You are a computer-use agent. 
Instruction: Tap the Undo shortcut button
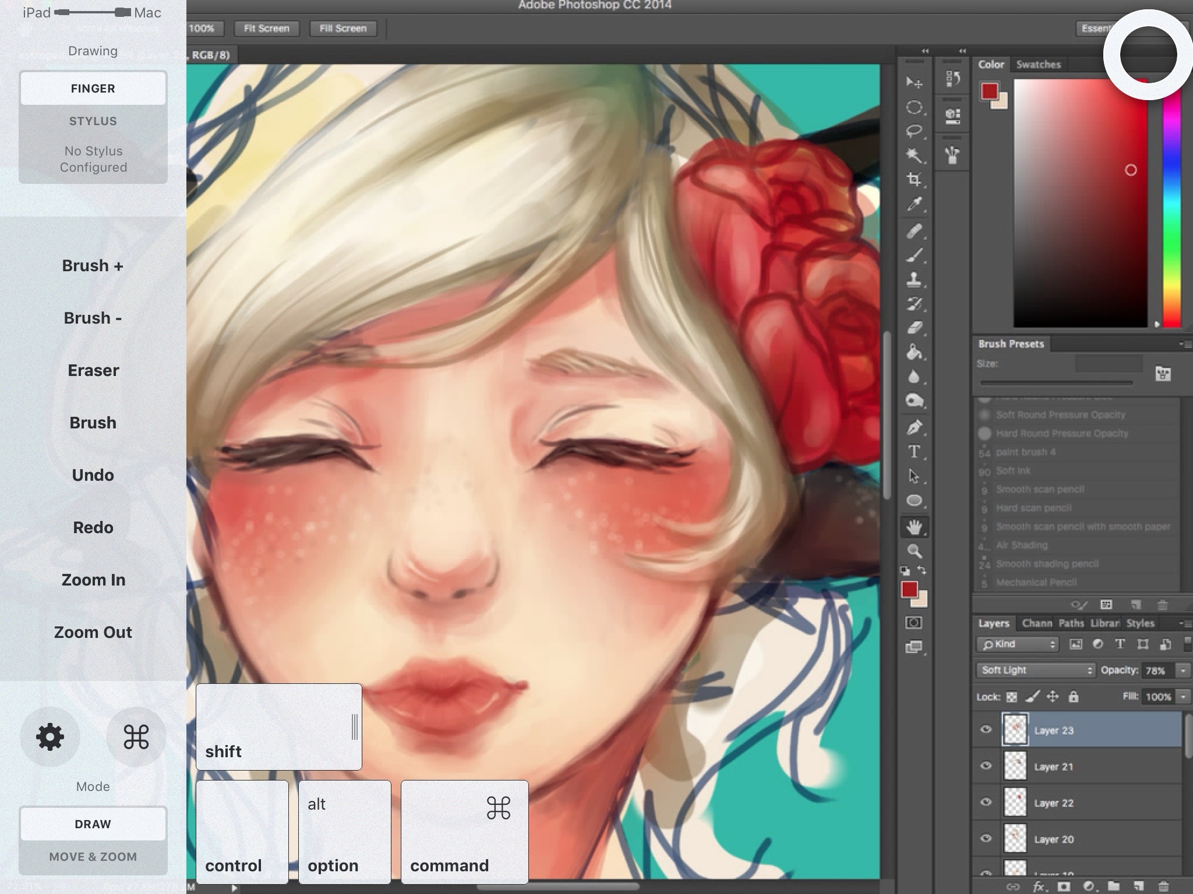tap(93, 475)
